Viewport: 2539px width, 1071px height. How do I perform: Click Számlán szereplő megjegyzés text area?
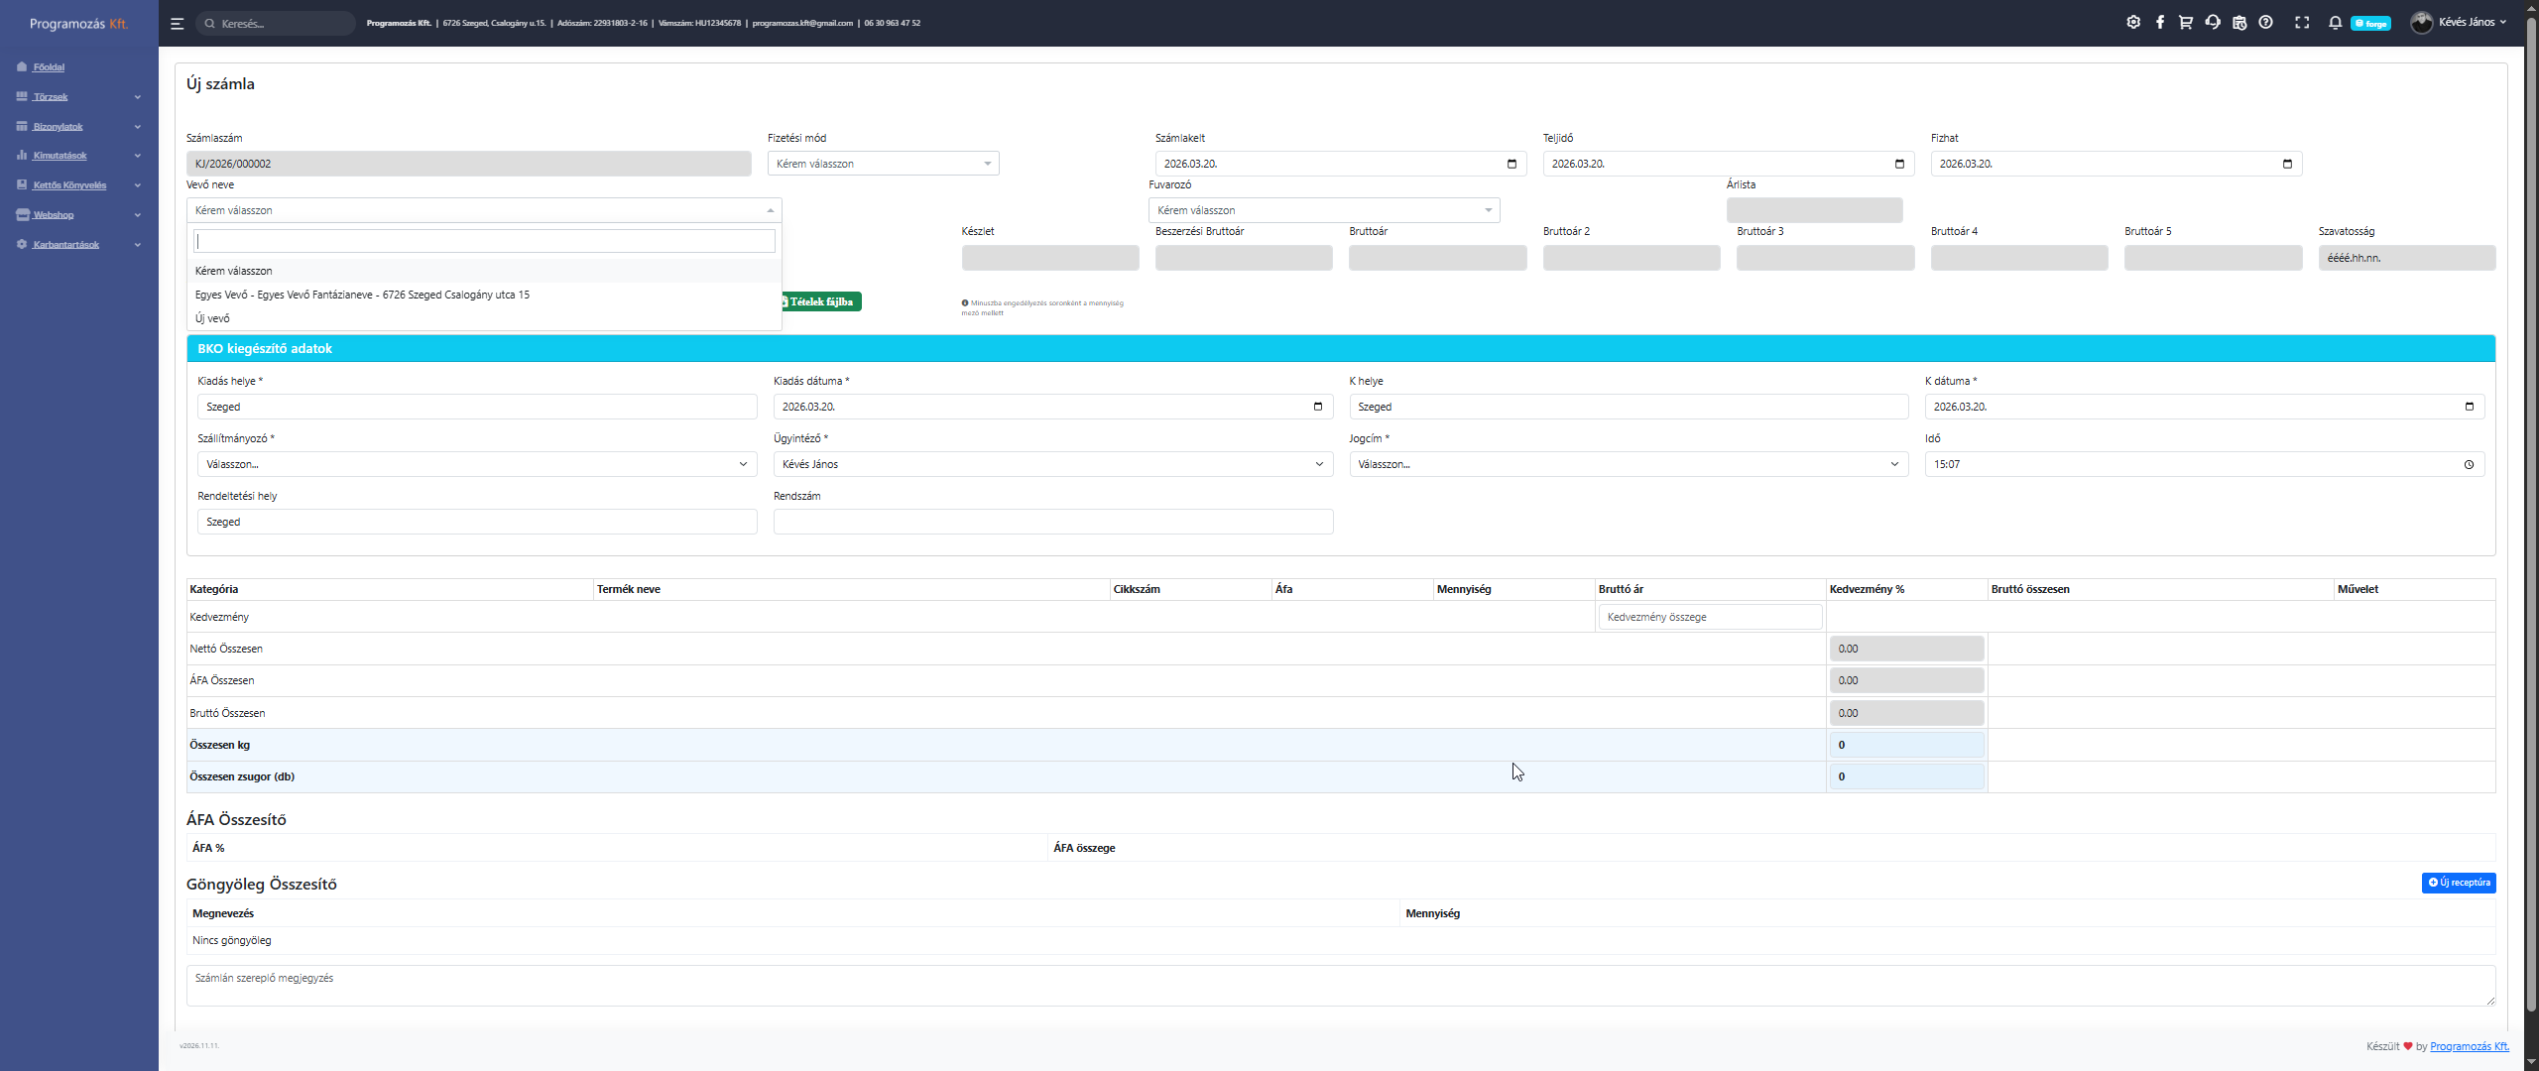[1339, 986]
